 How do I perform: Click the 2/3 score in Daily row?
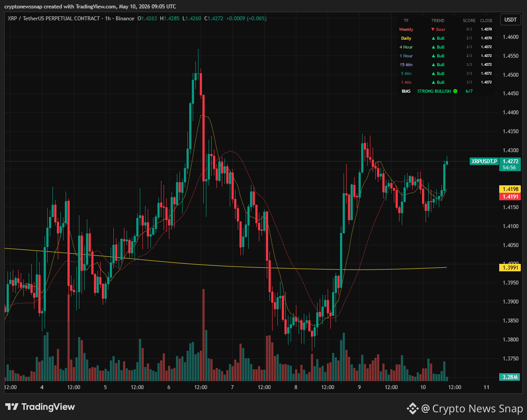(469, 38)
